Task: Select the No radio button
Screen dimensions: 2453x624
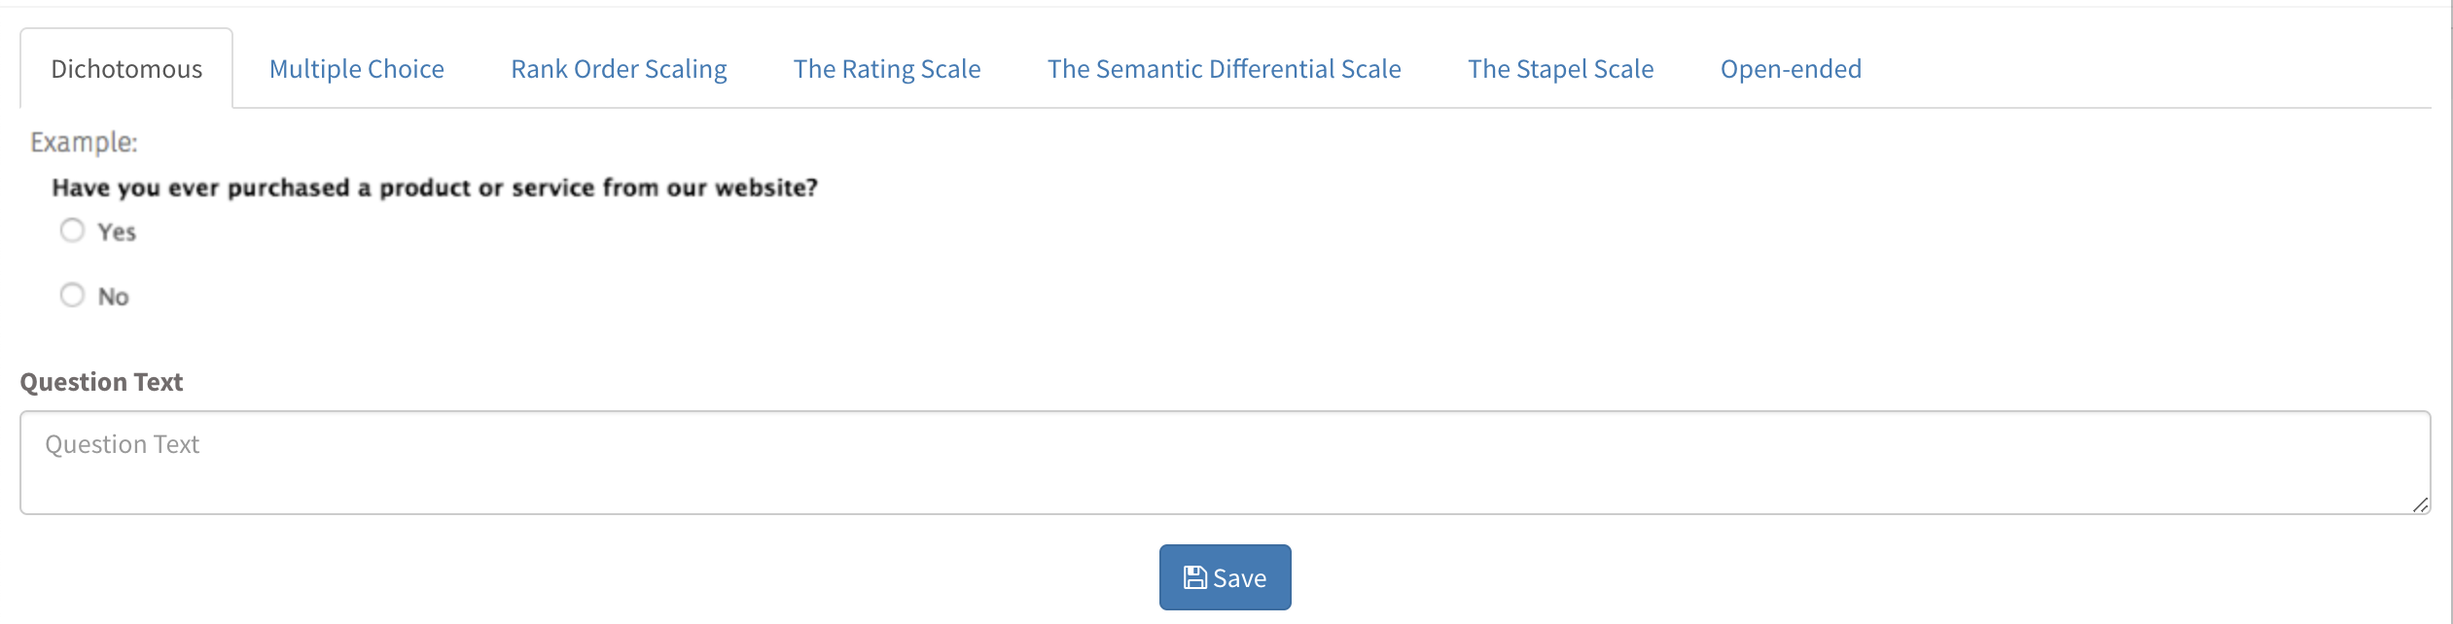Action: (x=72, y=295)
